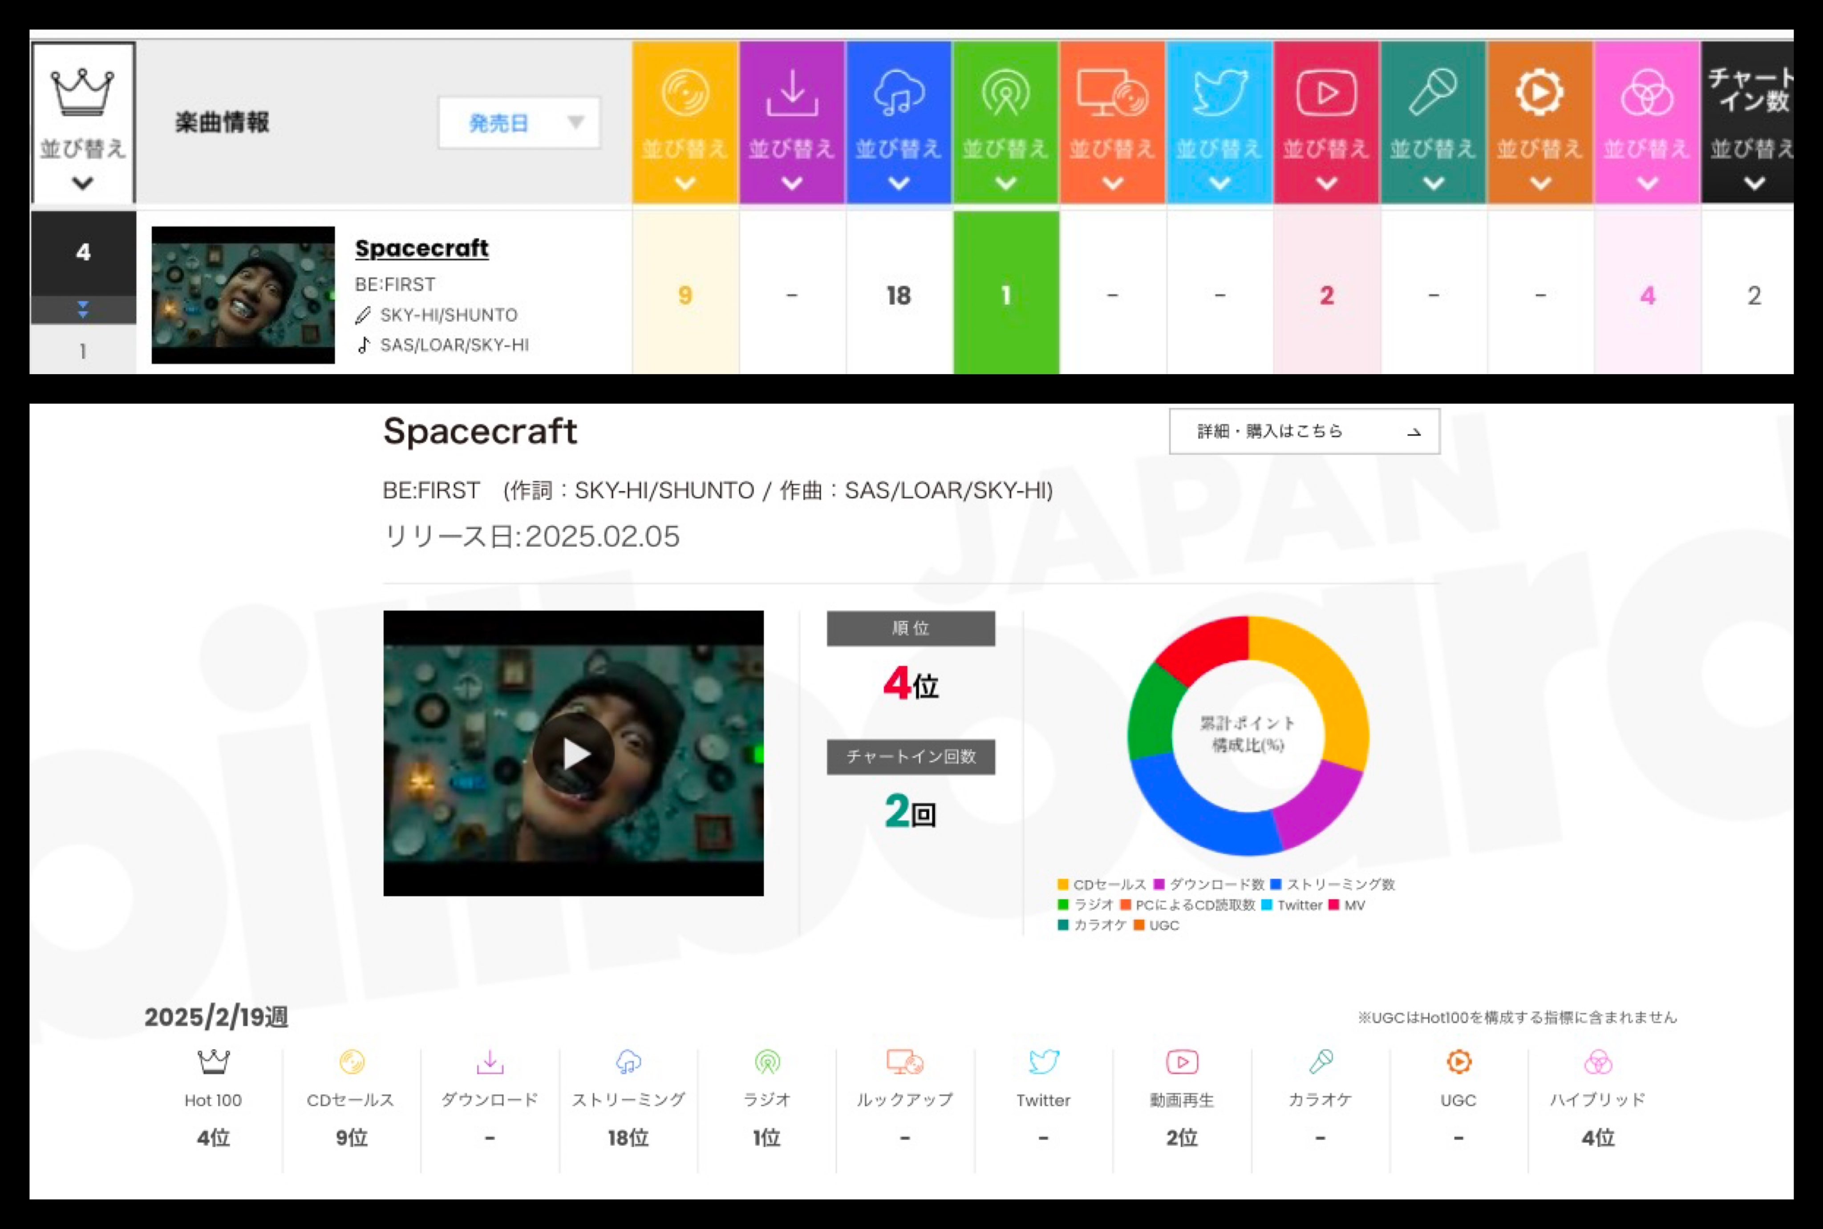This screenshot has height=1229, width=1823.
Task: Open the 発売日 sort dropdown
Action: tap(520, 122)
